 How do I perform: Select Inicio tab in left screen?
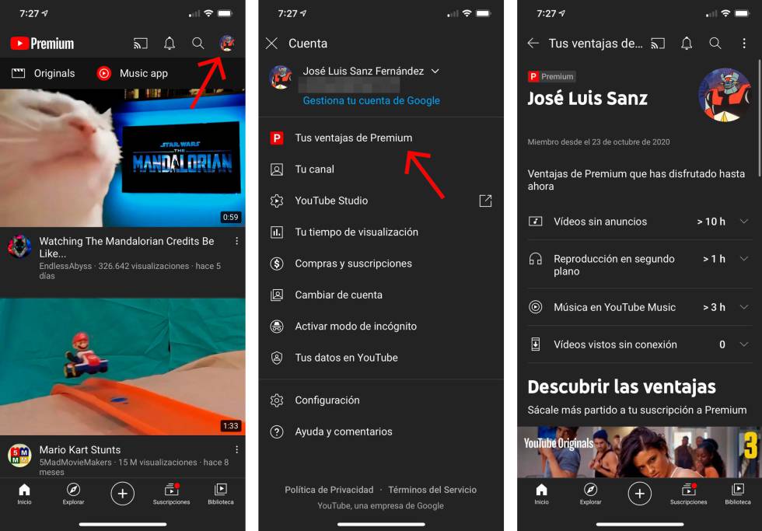[24, 494]
